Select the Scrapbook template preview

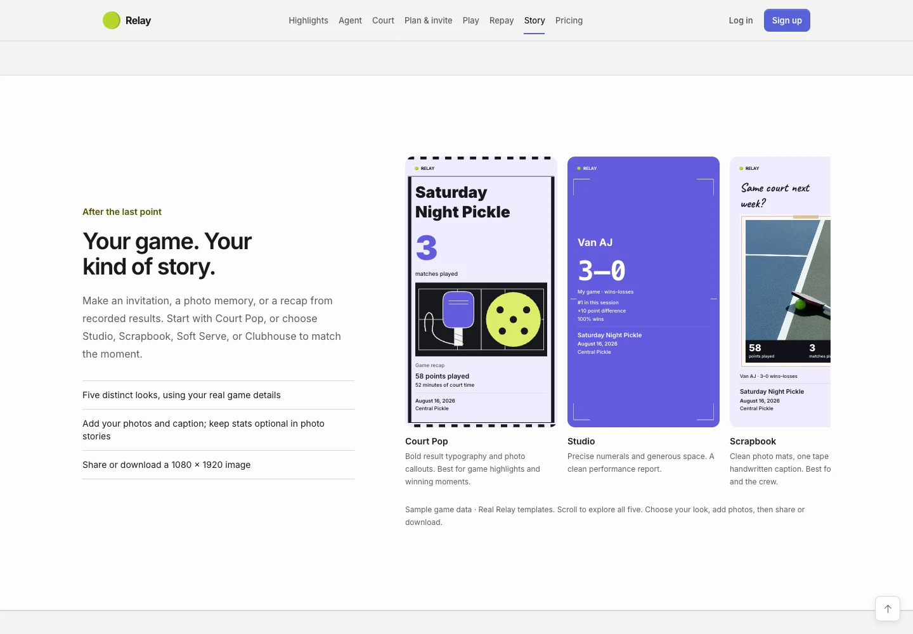[780, 292]
